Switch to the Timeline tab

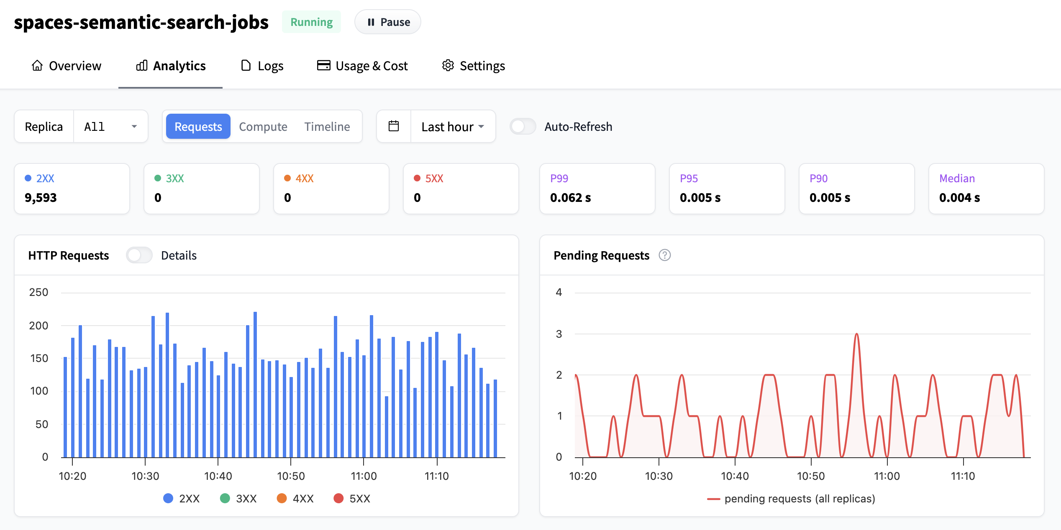point(327,126)
